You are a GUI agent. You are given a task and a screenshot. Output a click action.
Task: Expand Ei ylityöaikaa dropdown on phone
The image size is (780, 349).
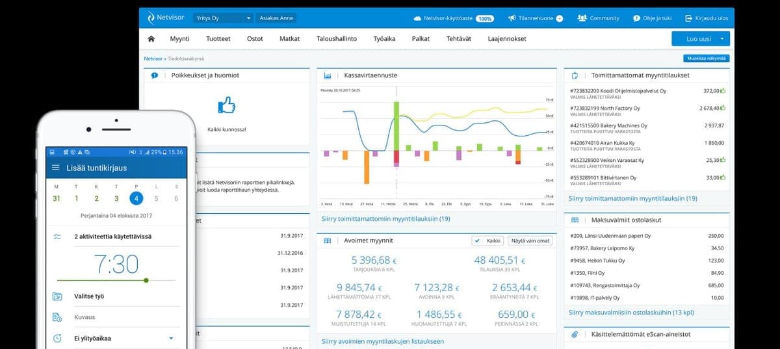171,339
